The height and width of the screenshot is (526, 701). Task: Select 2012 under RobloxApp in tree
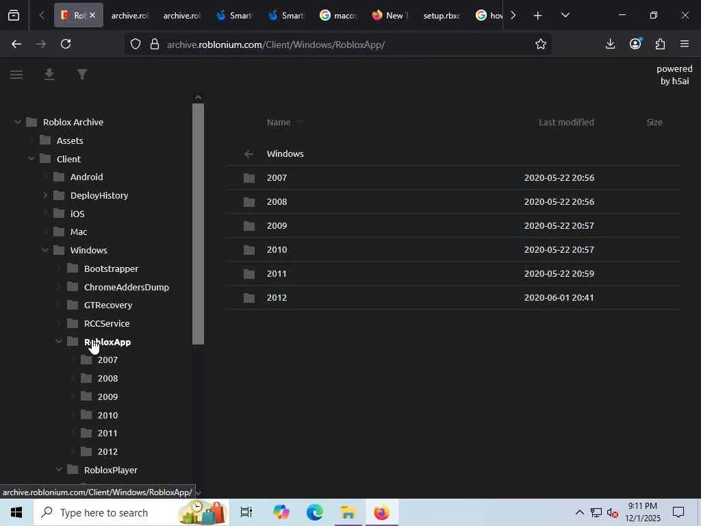click(x=107, y=452)
